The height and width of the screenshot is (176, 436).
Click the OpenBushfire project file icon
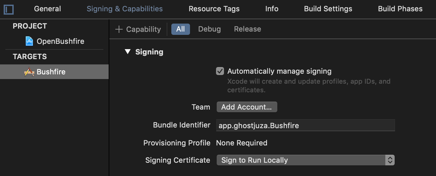tap(29, 41)
